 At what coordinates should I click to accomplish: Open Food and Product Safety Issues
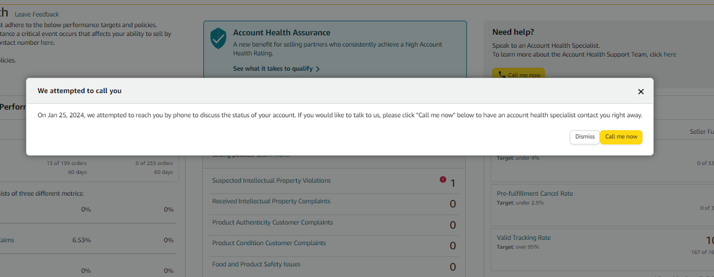pyautogui.click(x=256, y=264)
